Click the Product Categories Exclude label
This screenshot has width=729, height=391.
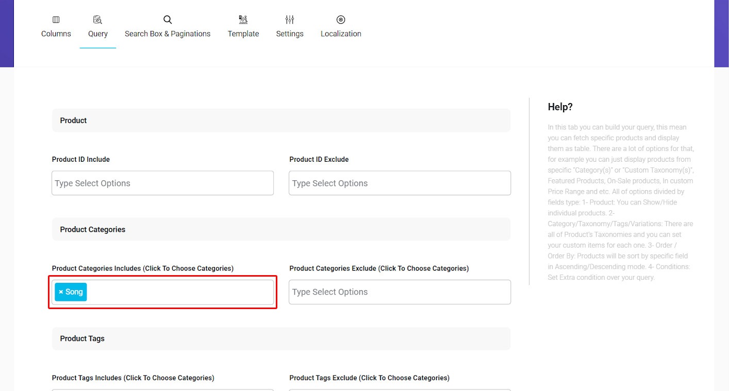(x=379, y=268)
